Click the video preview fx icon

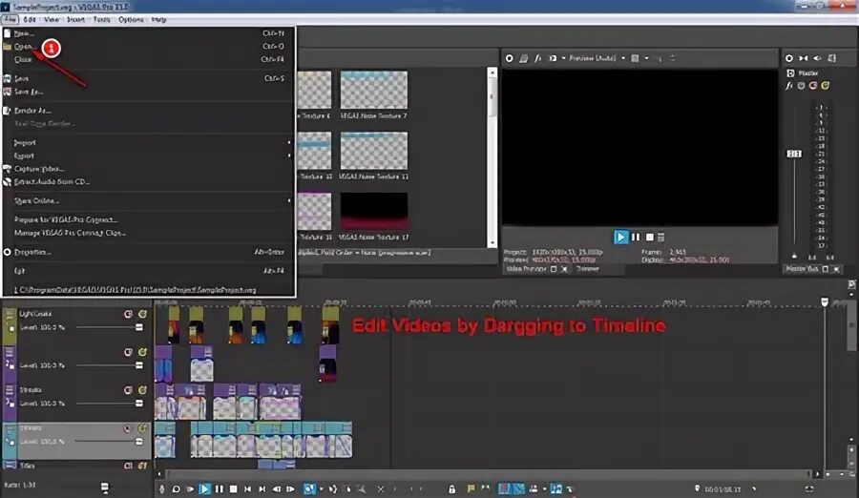point(538,58)
